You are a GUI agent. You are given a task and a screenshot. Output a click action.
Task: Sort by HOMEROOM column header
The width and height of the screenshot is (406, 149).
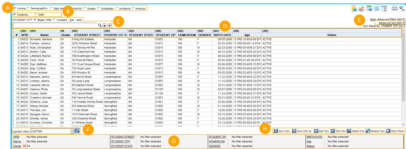coord(186,35)
